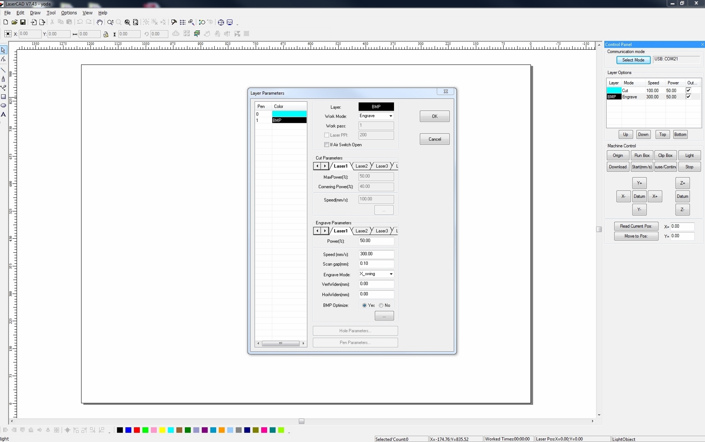Open the Work Mode dropdown
Viewport: 705px width, 442px height.
pos(390,116)
